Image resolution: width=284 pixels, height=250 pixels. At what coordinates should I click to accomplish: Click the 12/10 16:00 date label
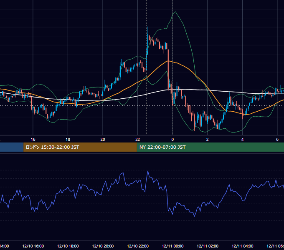[33, 246]
